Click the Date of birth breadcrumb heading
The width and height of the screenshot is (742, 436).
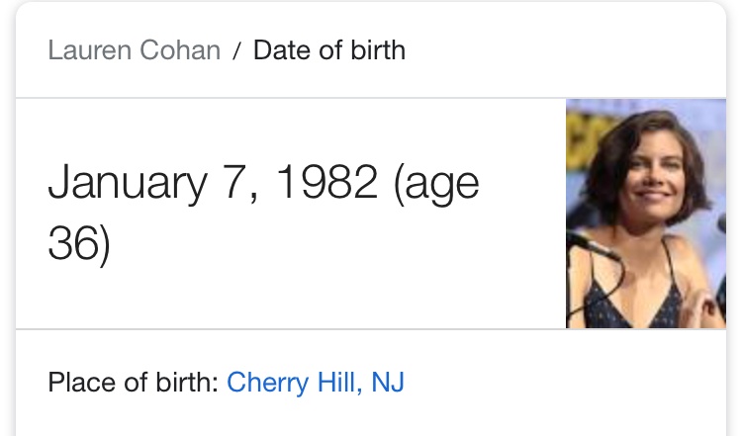click(x=329, y=49)
